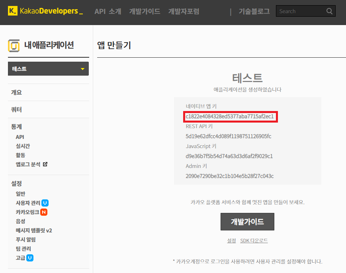Open 푸시 알림 settings
The height and width of the screenshot is (273, 346).
coord(25,240)
